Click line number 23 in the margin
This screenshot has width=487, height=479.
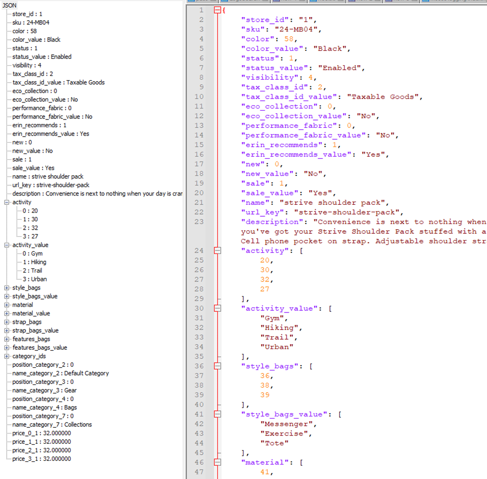pos(199,222)
